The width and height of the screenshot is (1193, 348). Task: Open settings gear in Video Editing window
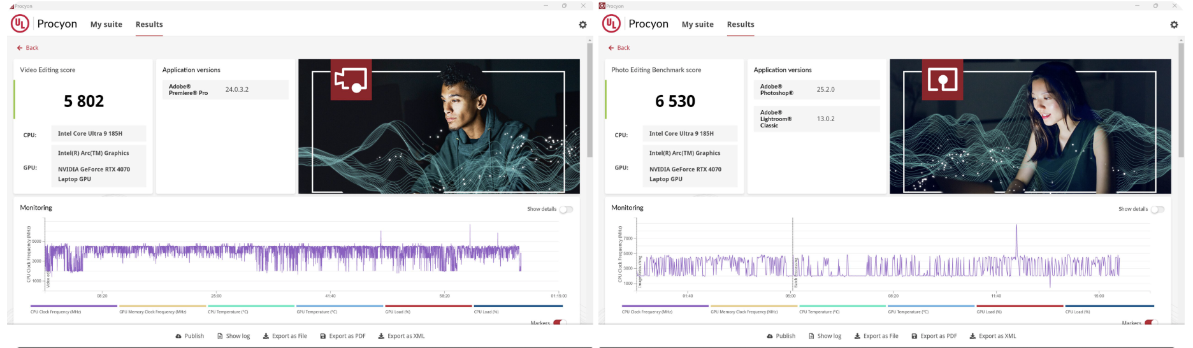point(582,25)
